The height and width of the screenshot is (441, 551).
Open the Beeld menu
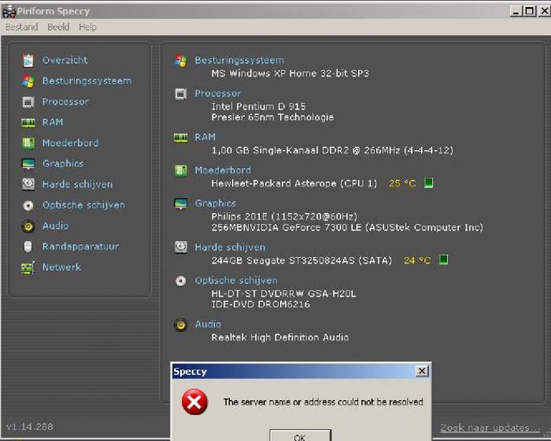(58, 27)
